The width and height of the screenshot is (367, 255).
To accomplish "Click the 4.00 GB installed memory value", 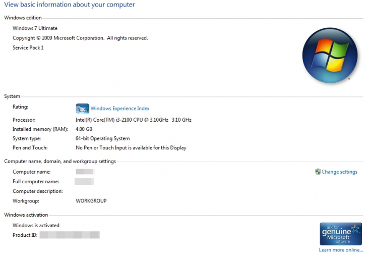I will (x=84, y=129).
